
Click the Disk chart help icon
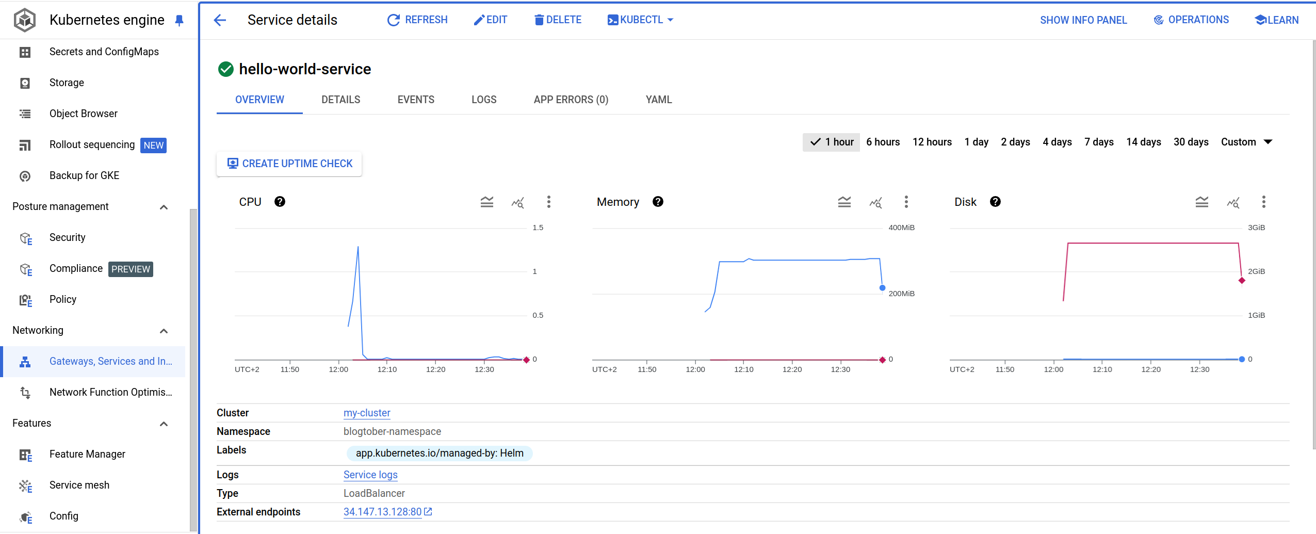[x=995, y=202]
